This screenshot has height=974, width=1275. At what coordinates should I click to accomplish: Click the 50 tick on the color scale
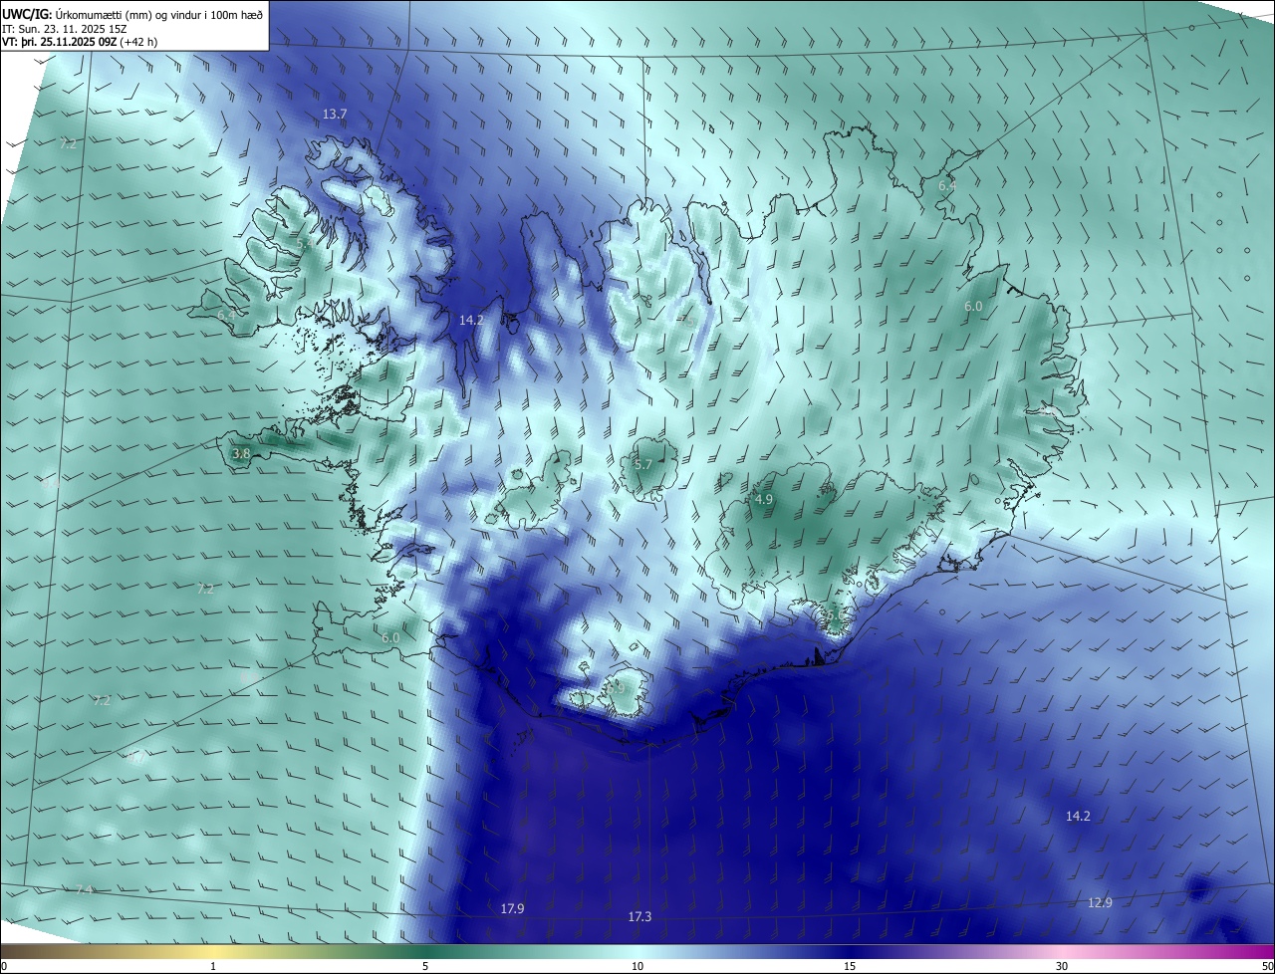click(1267, 967)
